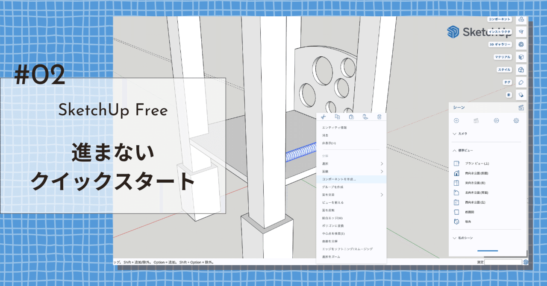Click the scissors cut icon in the context menu

pyautogui.click(x=323, y=117)
